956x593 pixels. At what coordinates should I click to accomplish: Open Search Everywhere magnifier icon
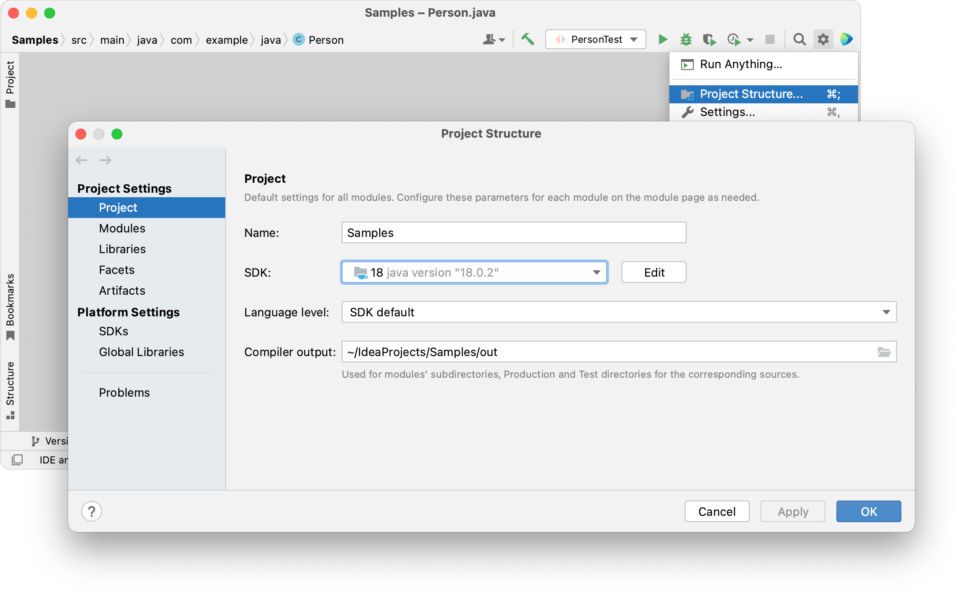[799, 39]
